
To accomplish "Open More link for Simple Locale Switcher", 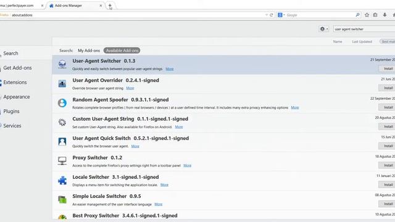I will [158, 204].
